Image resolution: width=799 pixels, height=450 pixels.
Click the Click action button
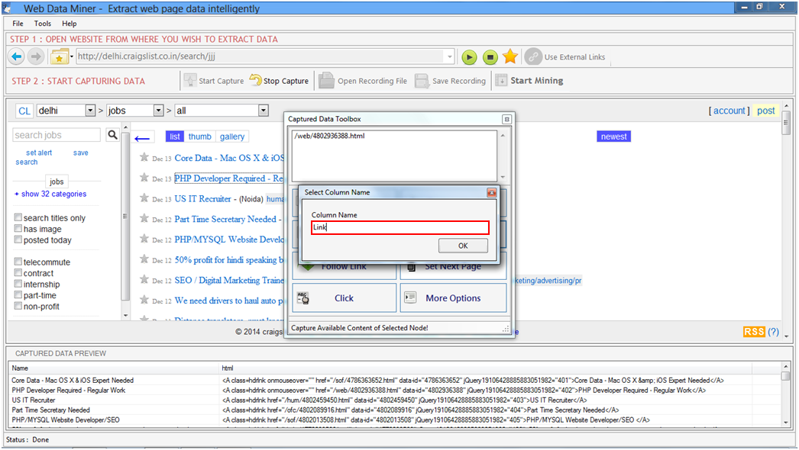click(x=344, y=297)
